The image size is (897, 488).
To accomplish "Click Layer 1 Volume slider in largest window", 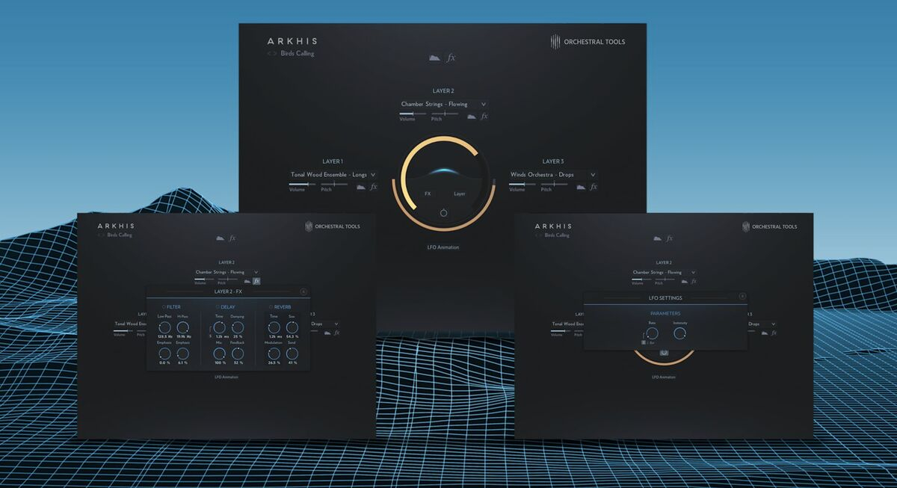I will (x=299, y=184).
